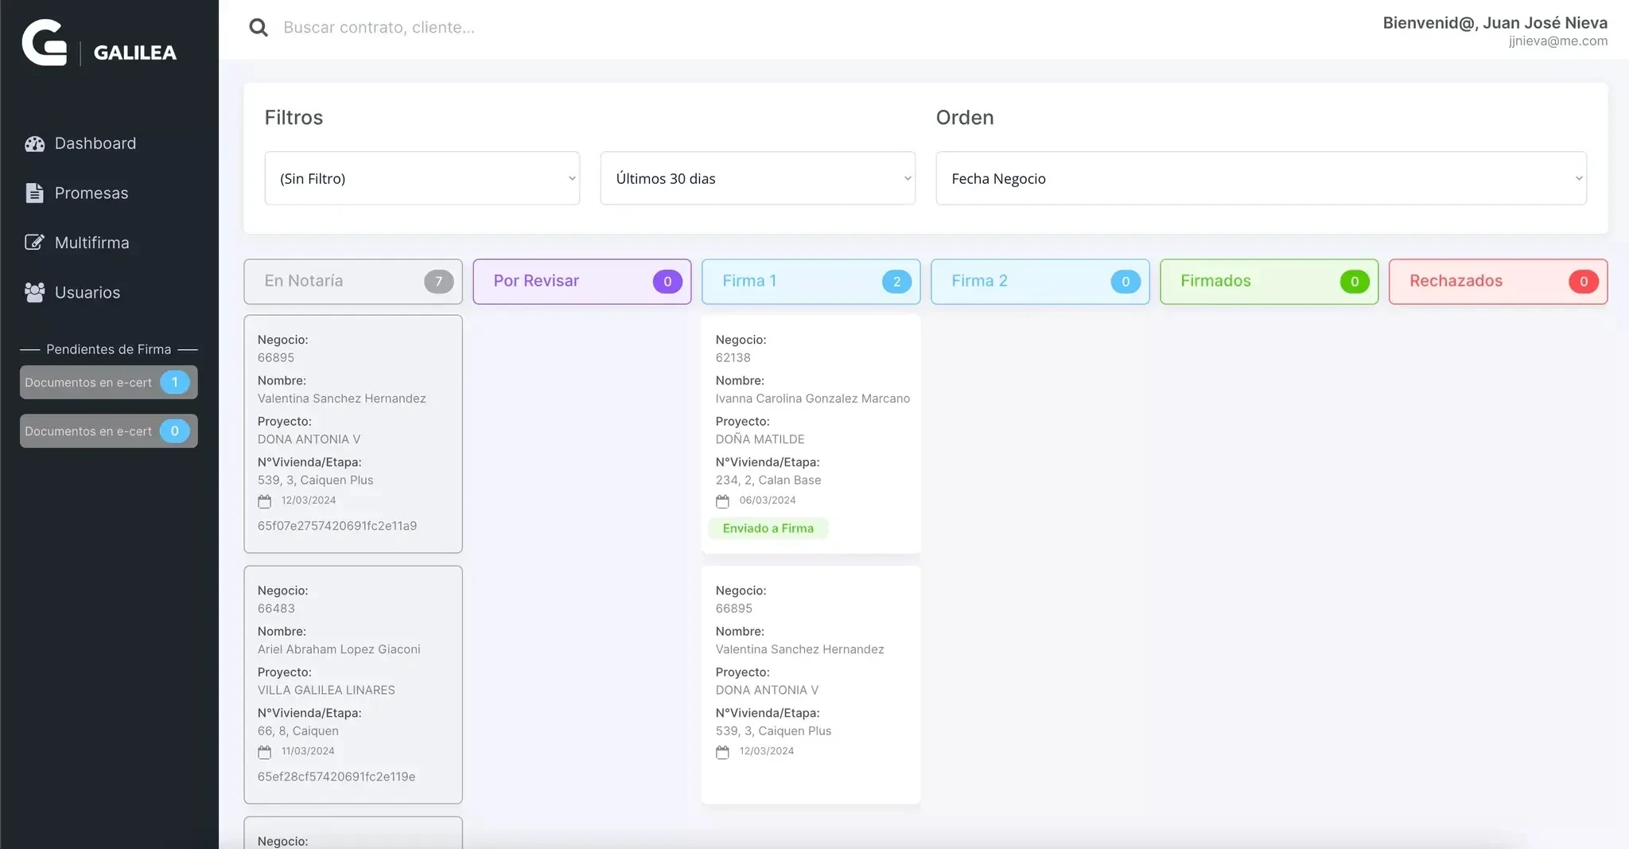Image resolution: width=1629 pixels, height=849 pixels.
Task: Click project name VILLA GALILEA LINARES
Action: 326,691
